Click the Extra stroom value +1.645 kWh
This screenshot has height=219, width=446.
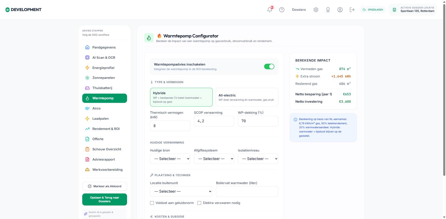pyautogui.click(x=341, y=76)
